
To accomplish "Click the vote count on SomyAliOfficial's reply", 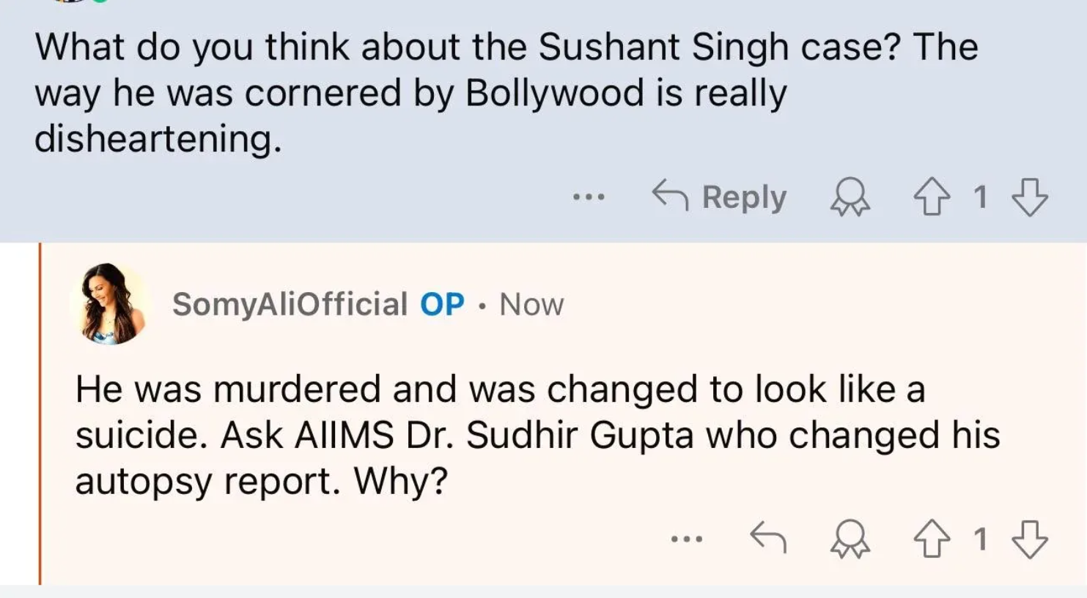I will point(980,539).
